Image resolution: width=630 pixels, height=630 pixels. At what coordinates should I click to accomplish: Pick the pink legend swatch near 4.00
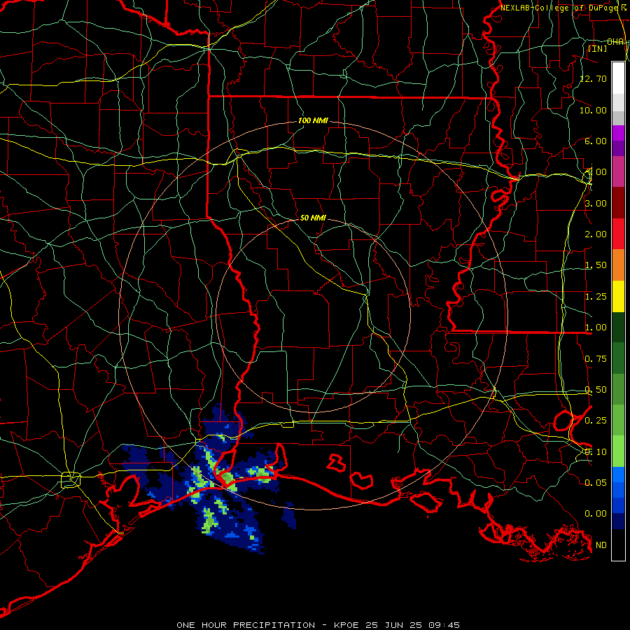click(x=618, y=171)
